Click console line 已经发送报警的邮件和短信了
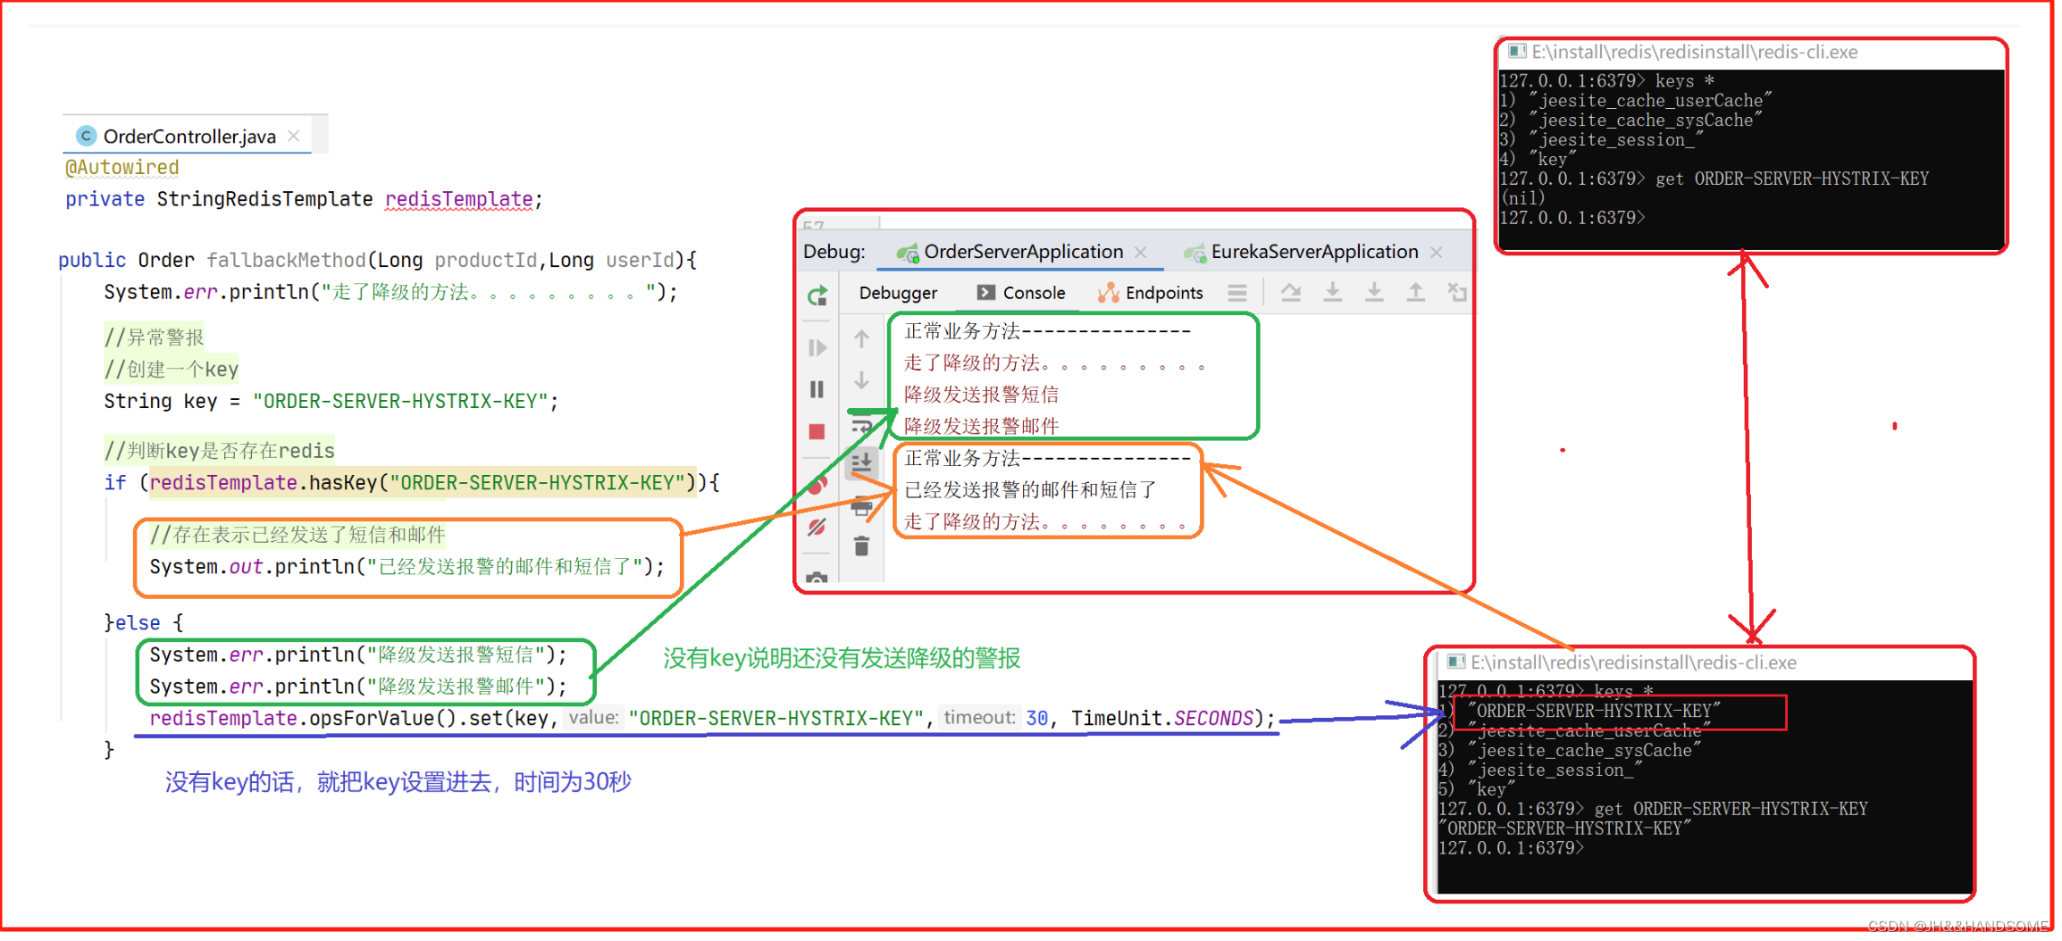 click(x=1030, y=490)
